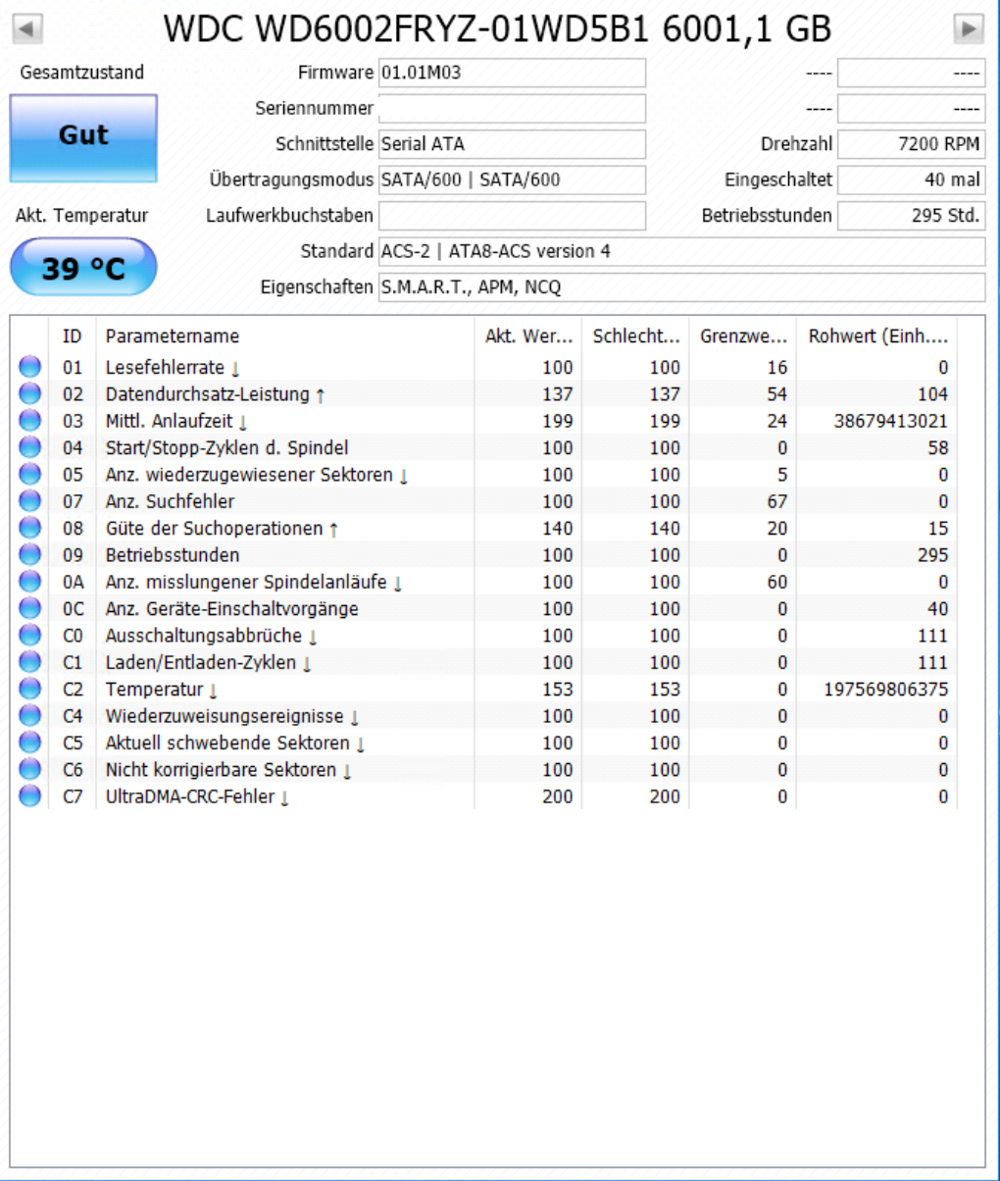This screenshot has width=1000, height=1181.
Task: Select Güte der Suchoperationen parameter name
Action: [222, 529]
